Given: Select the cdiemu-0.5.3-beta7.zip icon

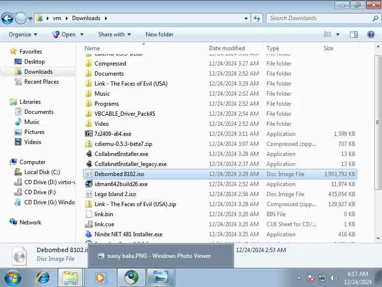Looking at the screenshot, I should point(89,144).
